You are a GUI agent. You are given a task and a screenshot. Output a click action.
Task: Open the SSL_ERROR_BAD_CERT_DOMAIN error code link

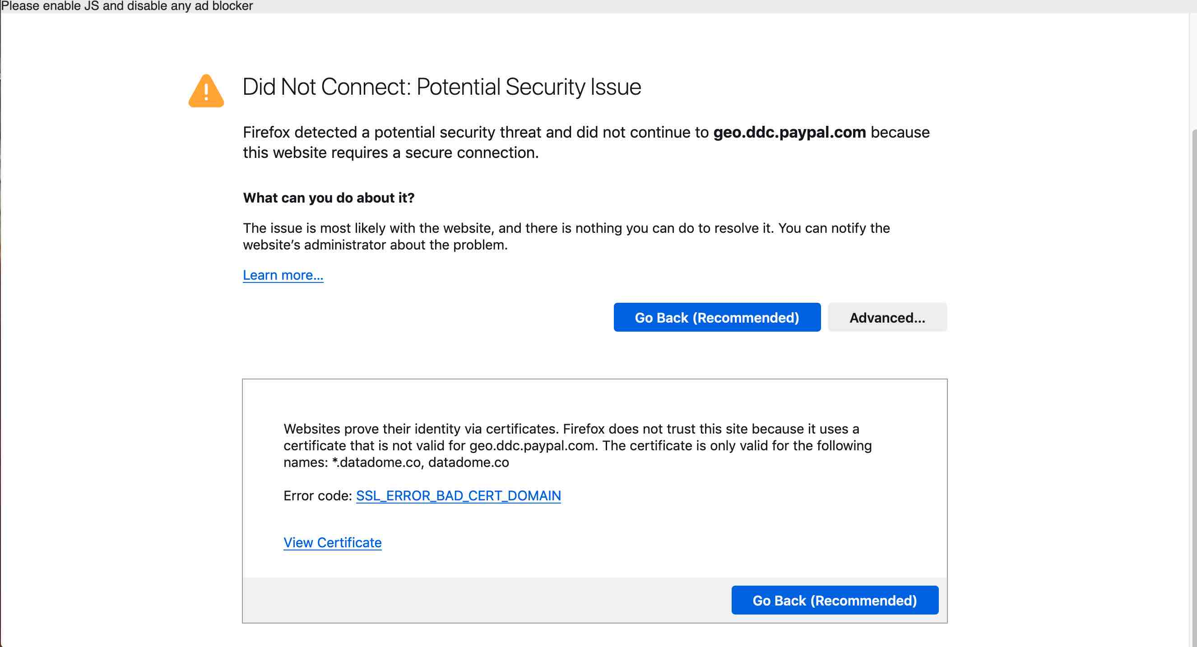coord(458,495)
